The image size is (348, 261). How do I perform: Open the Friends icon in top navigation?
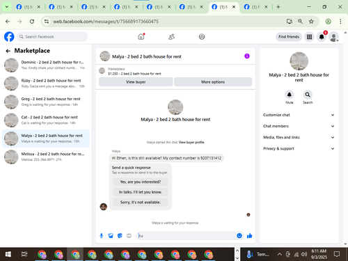pyautogui.click(x=171, y=37)
